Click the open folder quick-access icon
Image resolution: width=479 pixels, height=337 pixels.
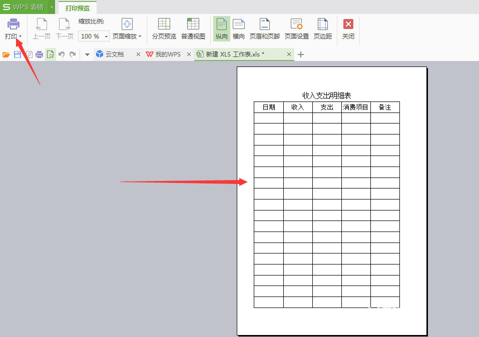coord(6,54)
